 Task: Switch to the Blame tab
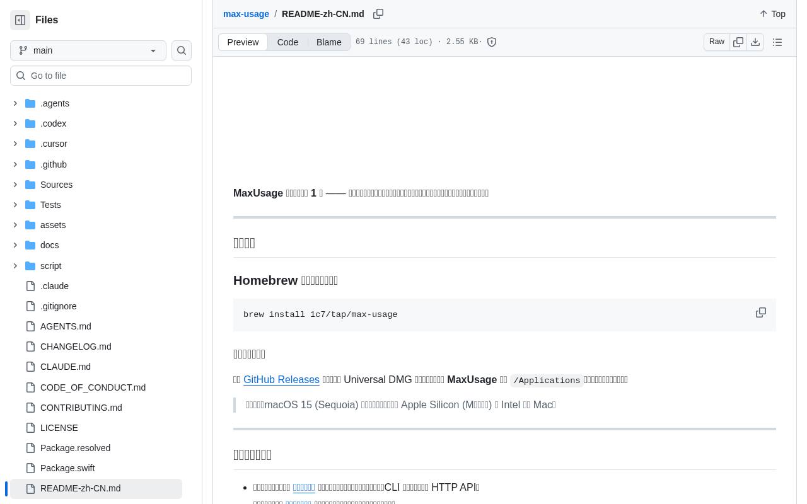[x=328, y=42]
